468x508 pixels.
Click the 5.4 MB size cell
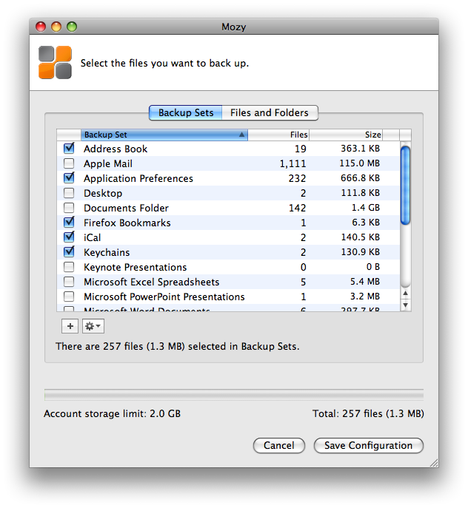(365, 282)
